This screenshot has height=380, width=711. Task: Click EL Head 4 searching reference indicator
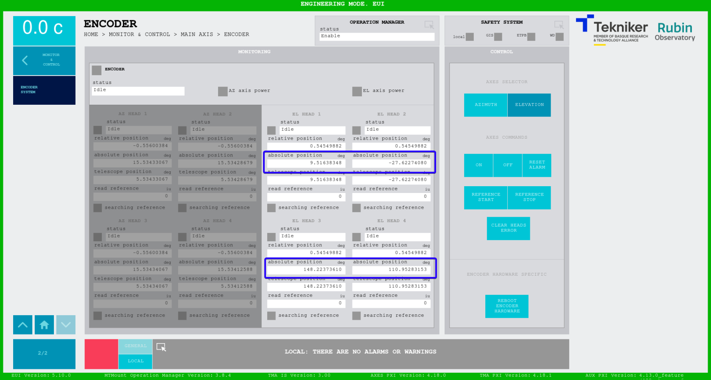point(356,316)
